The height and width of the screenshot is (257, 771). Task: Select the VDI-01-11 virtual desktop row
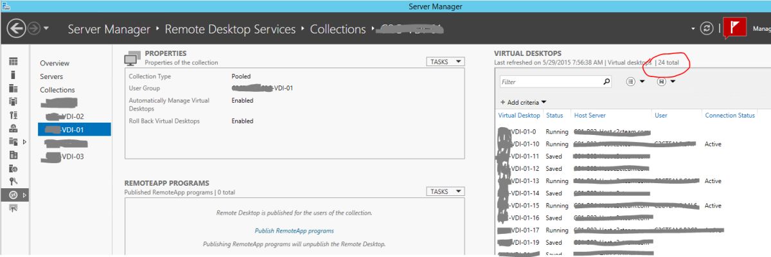point(633,156)
